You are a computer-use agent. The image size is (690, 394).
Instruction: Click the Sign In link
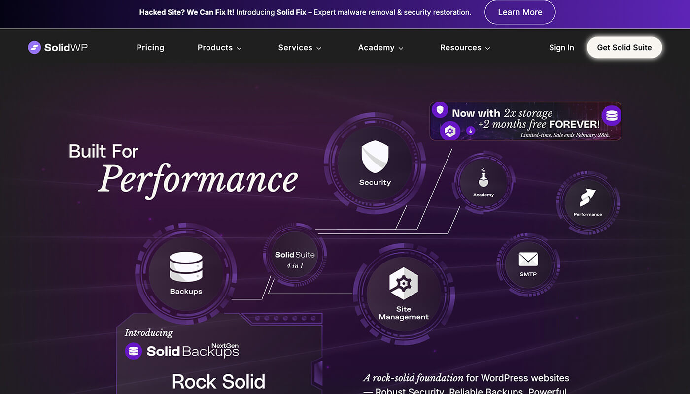[561, 47]
